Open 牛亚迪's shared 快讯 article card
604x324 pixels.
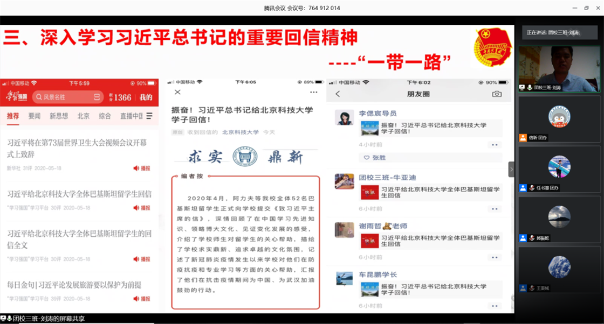tap(431, 192)
